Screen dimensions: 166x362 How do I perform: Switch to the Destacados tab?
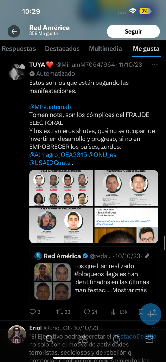[x=62, y=49]
